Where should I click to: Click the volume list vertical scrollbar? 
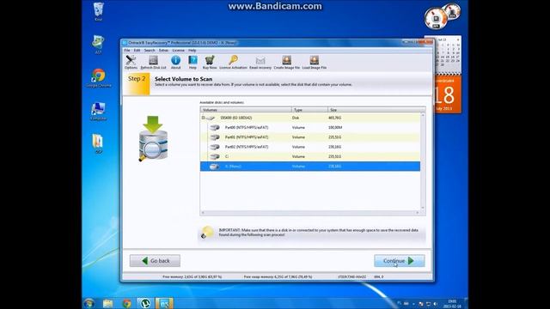423,161
